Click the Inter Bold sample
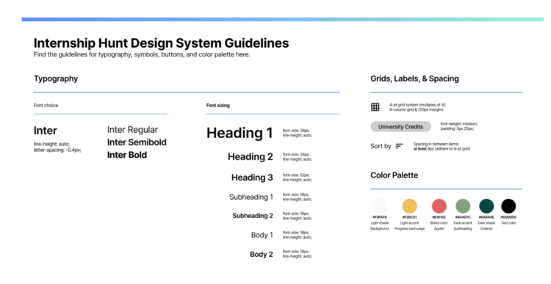This screenshot has height=284, width=551. (127, 155)
